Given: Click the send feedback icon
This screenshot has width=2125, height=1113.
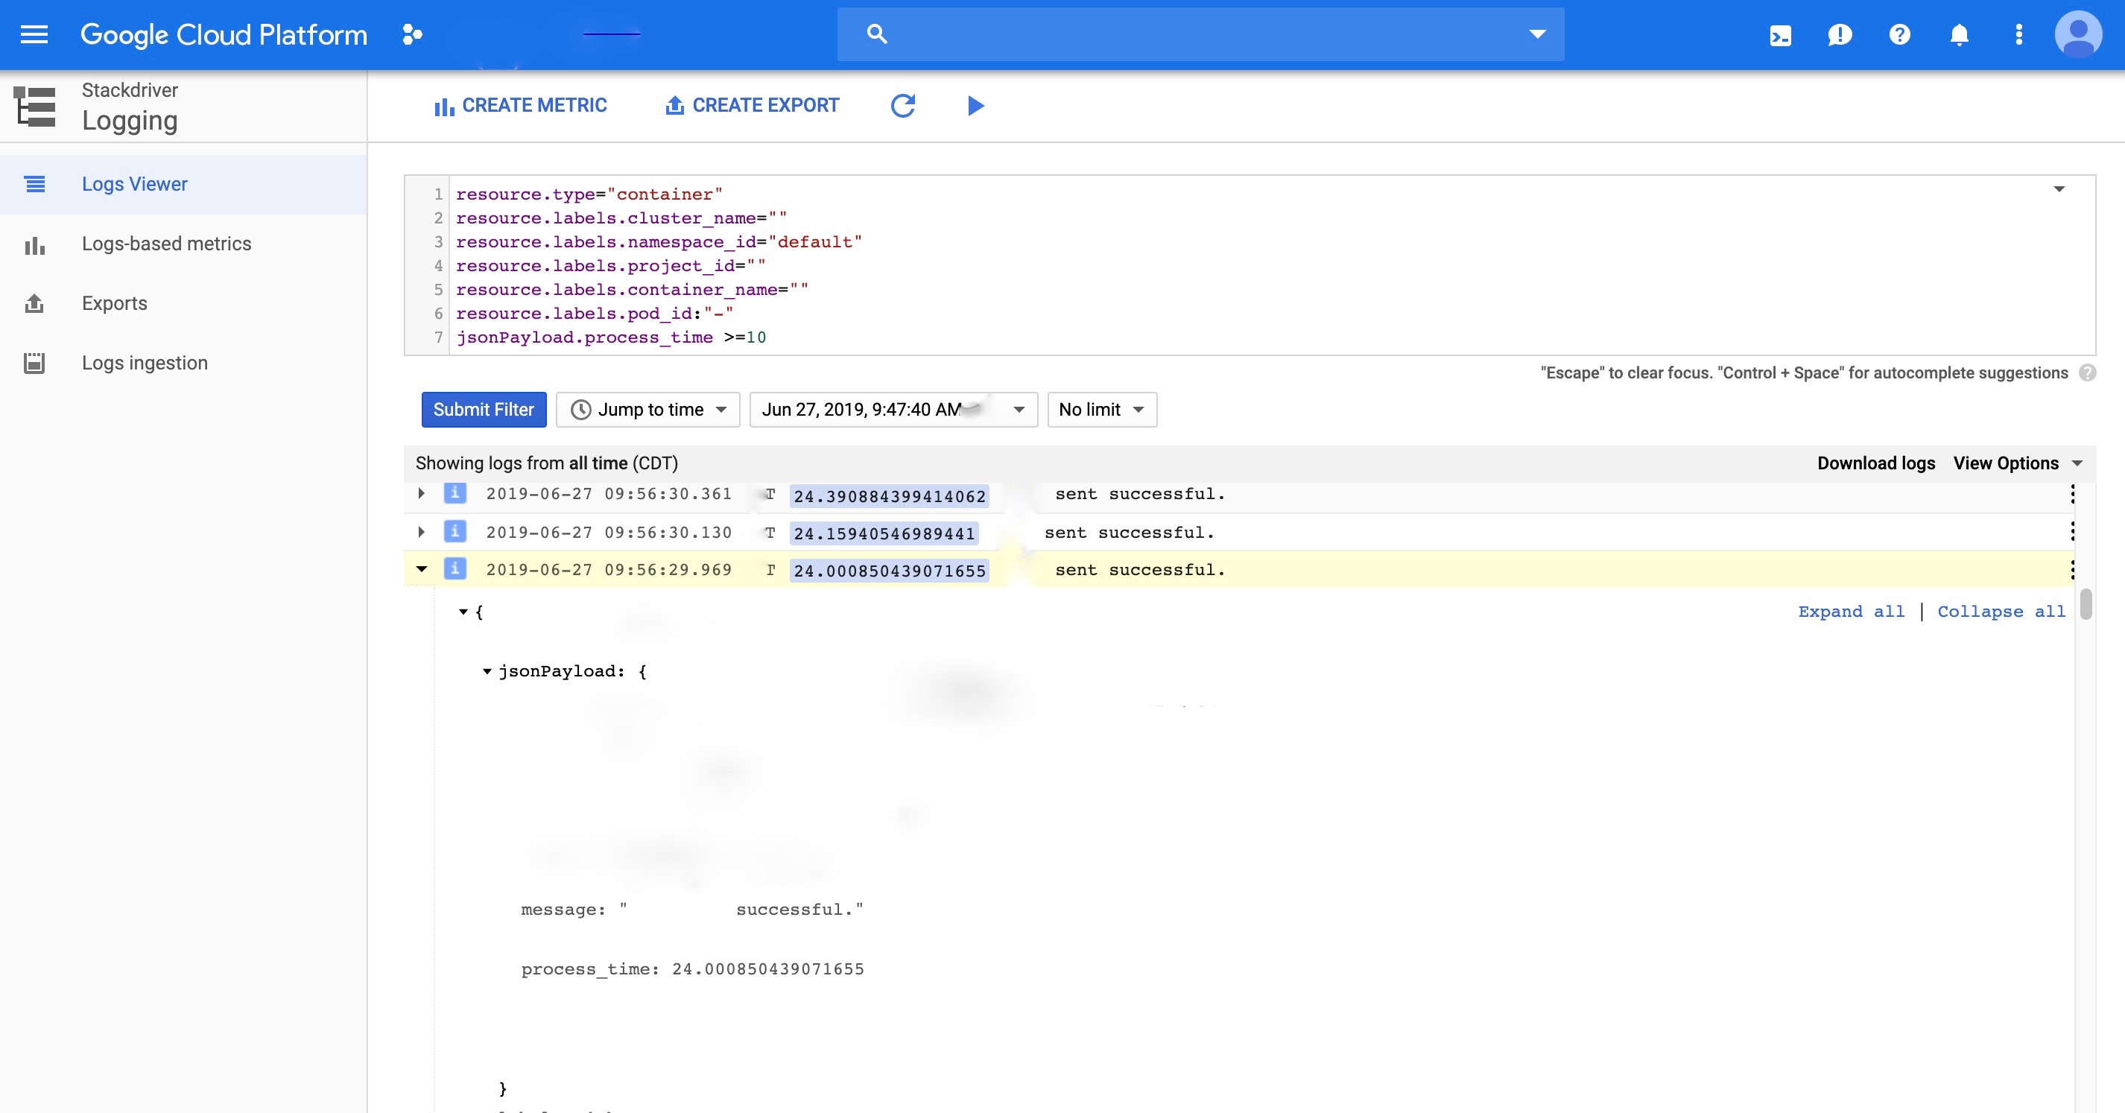Looking at the screenshot, I should point(1840,35).
